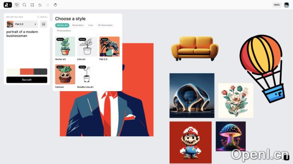Select the frame/artboard tool

[32, 5]
